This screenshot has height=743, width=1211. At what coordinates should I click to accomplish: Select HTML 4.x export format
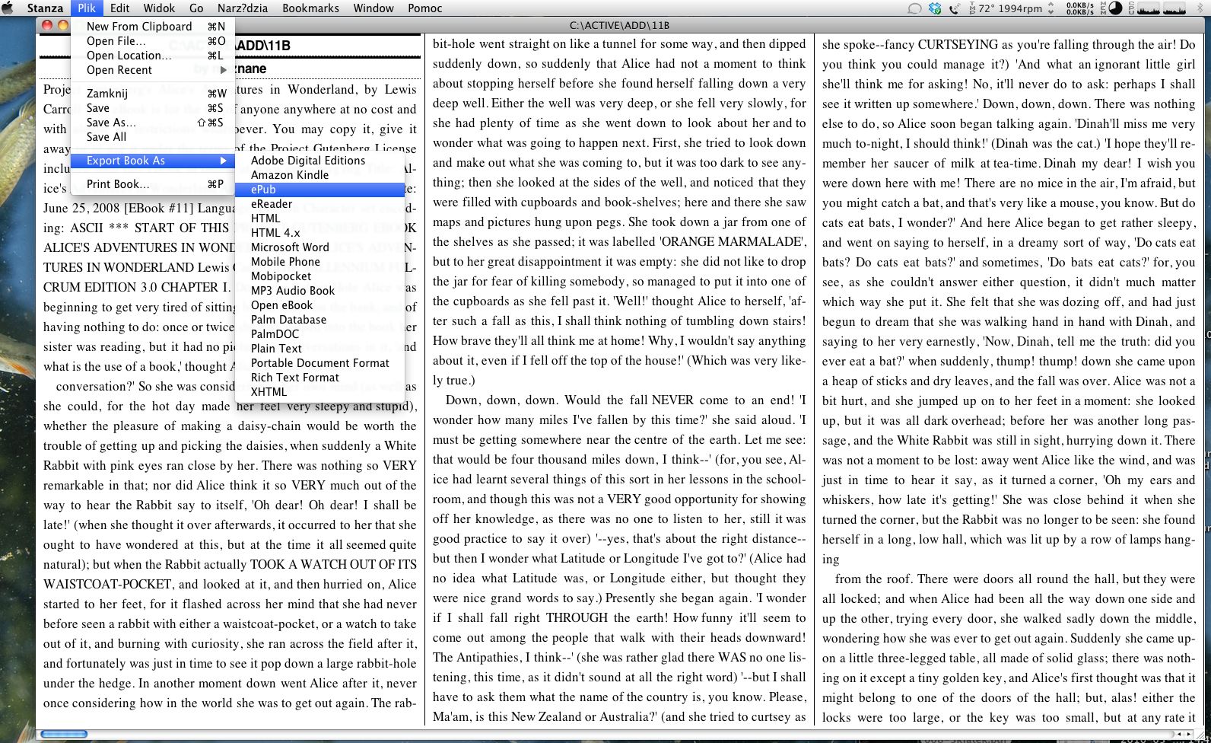tap(319, 233)
